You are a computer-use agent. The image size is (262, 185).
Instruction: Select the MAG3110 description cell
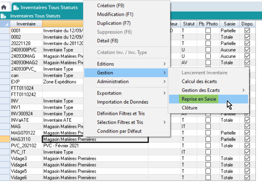95,139
